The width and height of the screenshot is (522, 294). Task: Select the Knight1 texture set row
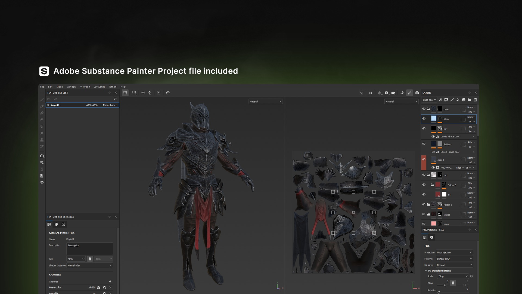pyautogui.click(x=82, y=105)
